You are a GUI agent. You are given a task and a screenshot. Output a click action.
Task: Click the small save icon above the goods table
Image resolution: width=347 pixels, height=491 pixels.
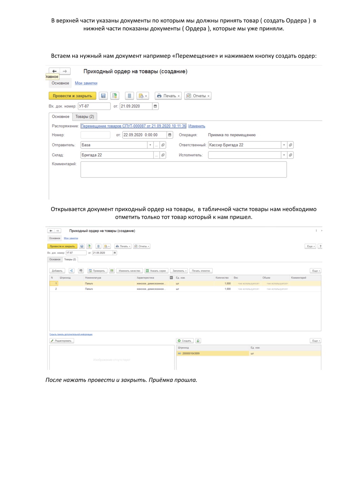[82, 246]
